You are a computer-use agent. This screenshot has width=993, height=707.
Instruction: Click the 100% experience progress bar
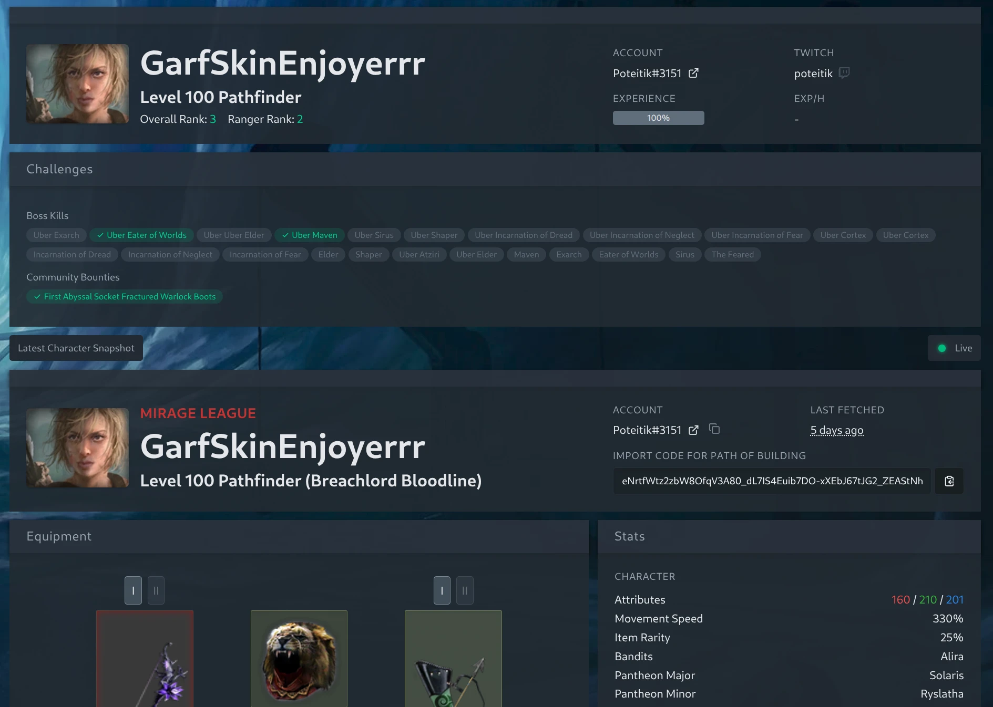tap(658, 118)
